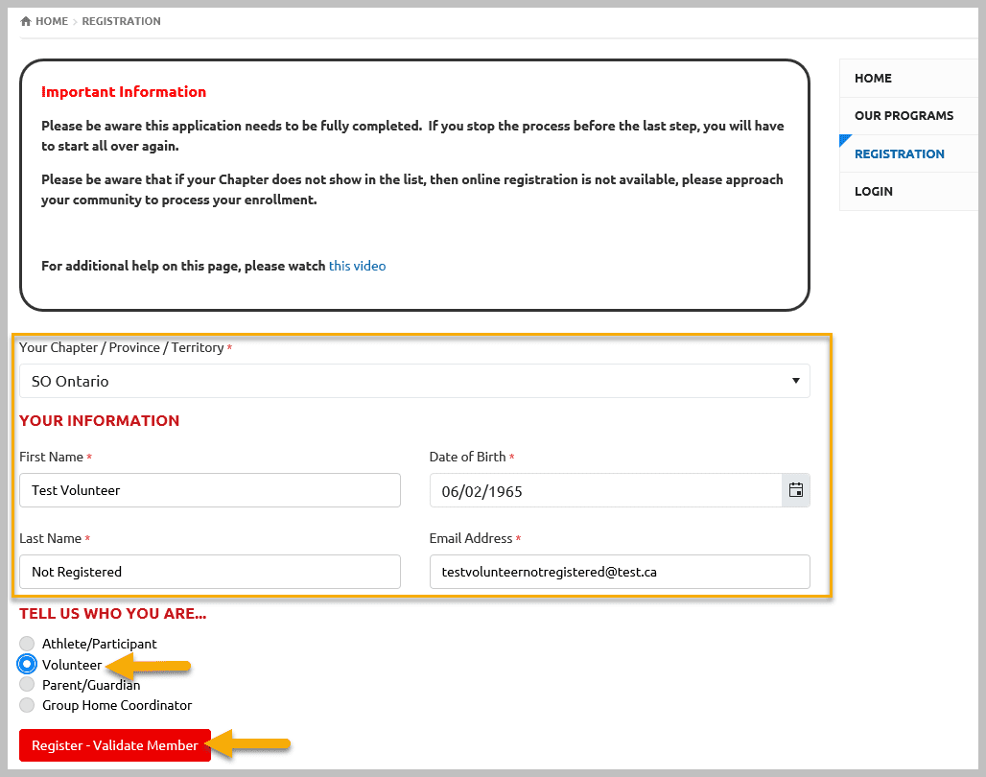Viewport: 986px width, 777px height.
Task: Click the Email Address input field
Action: pos(620,572)
